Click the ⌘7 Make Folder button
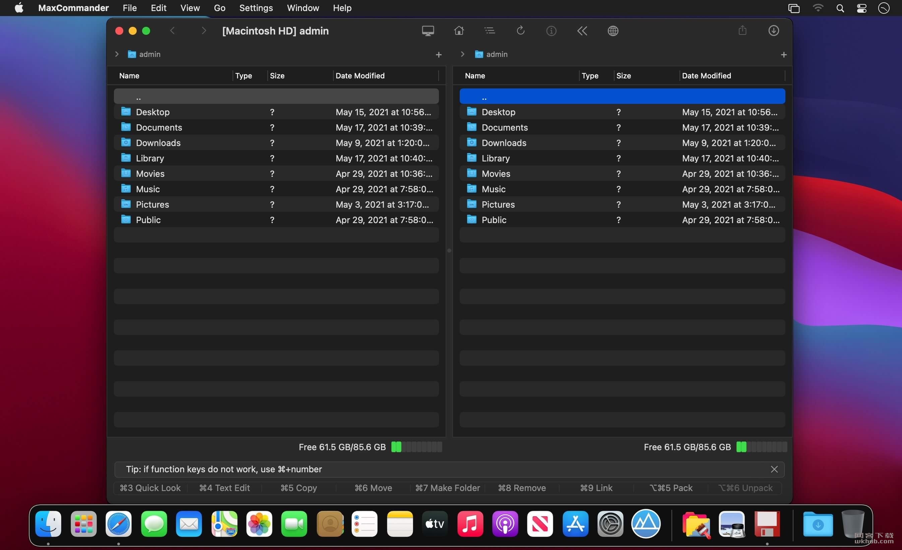902x550 pixels. point(447,488)
